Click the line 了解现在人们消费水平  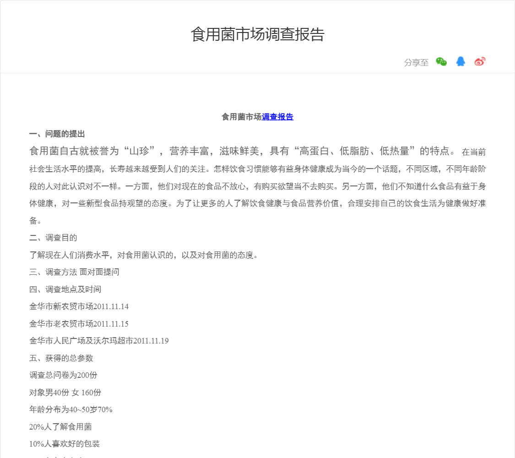click(144, 255)
